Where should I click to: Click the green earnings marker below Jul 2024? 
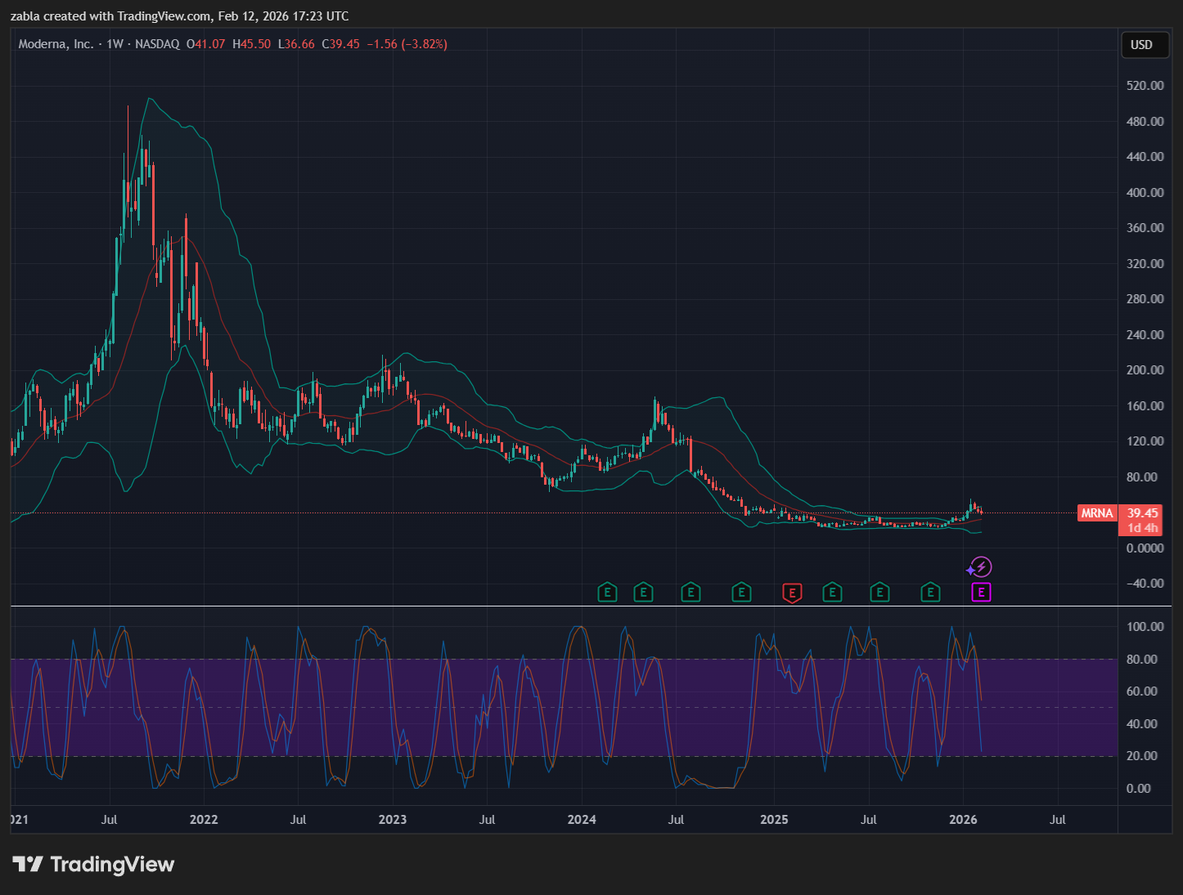click(690, 593)
